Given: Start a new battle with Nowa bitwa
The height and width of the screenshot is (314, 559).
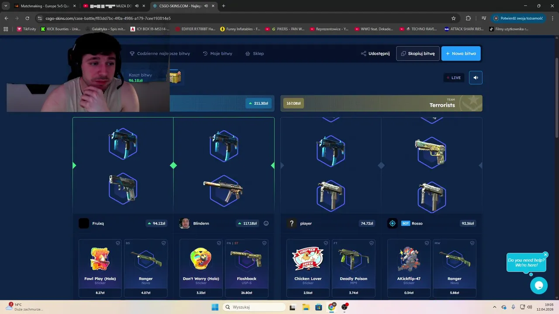Looking at the screenshot, I should (x=461, y=54).
